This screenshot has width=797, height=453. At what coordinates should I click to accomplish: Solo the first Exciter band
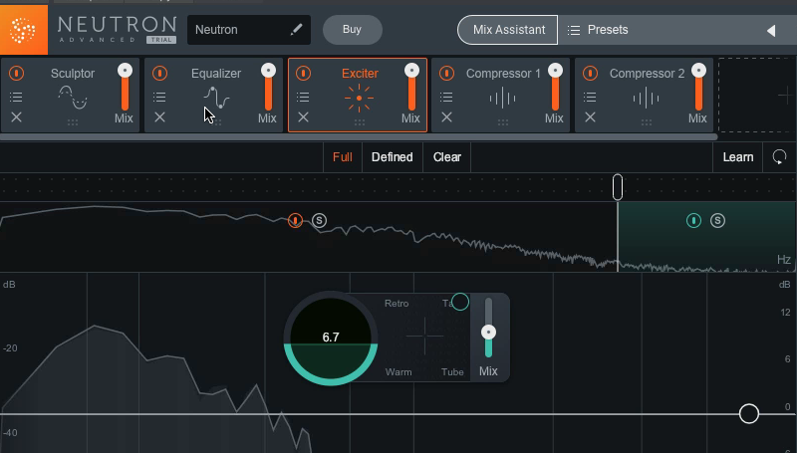(x=319, y=220)
